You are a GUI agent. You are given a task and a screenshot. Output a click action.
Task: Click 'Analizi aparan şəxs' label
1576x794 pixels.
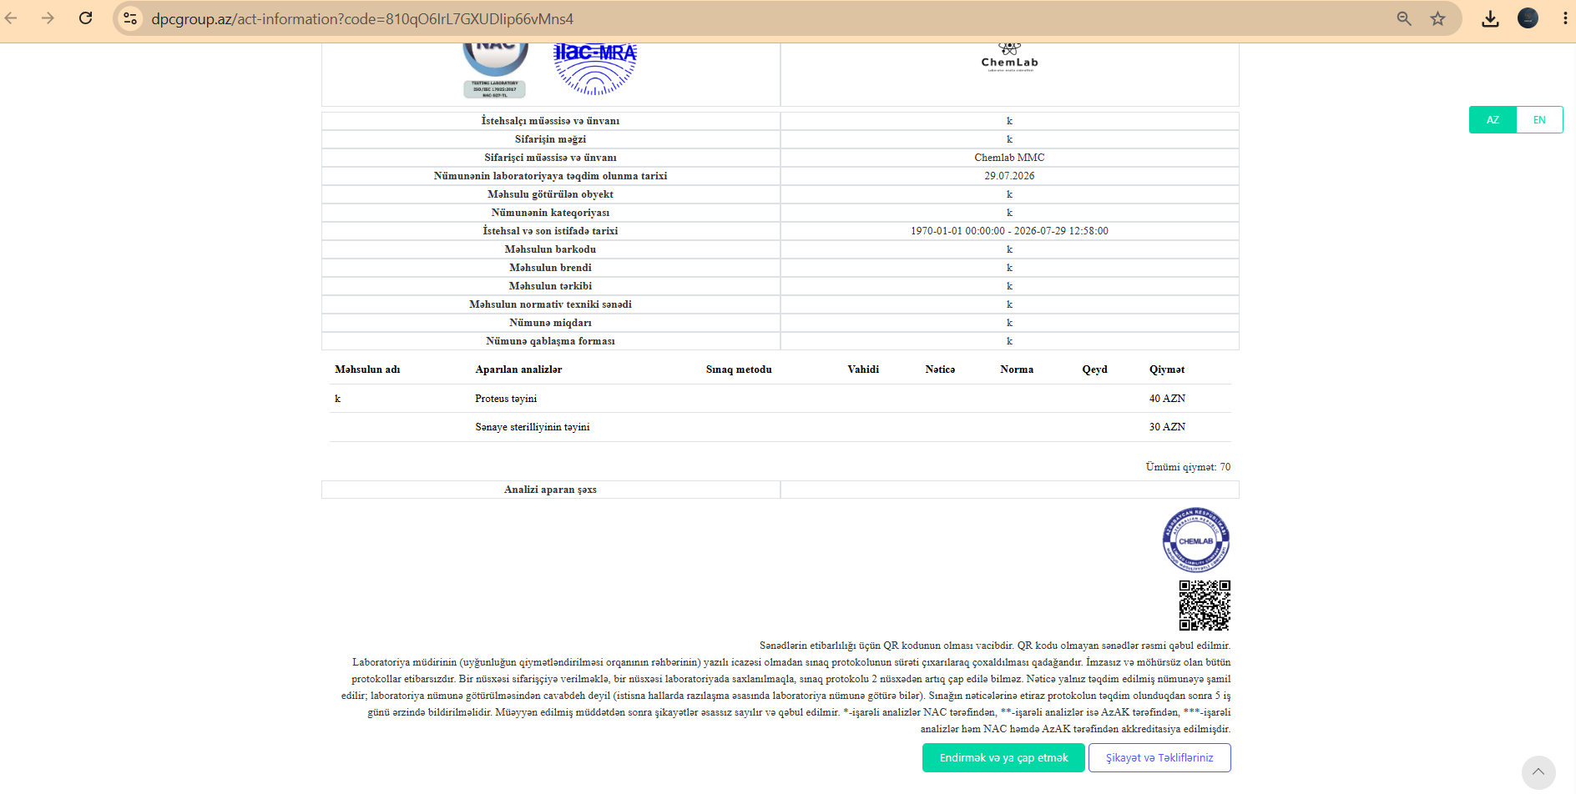pos(550,490)
